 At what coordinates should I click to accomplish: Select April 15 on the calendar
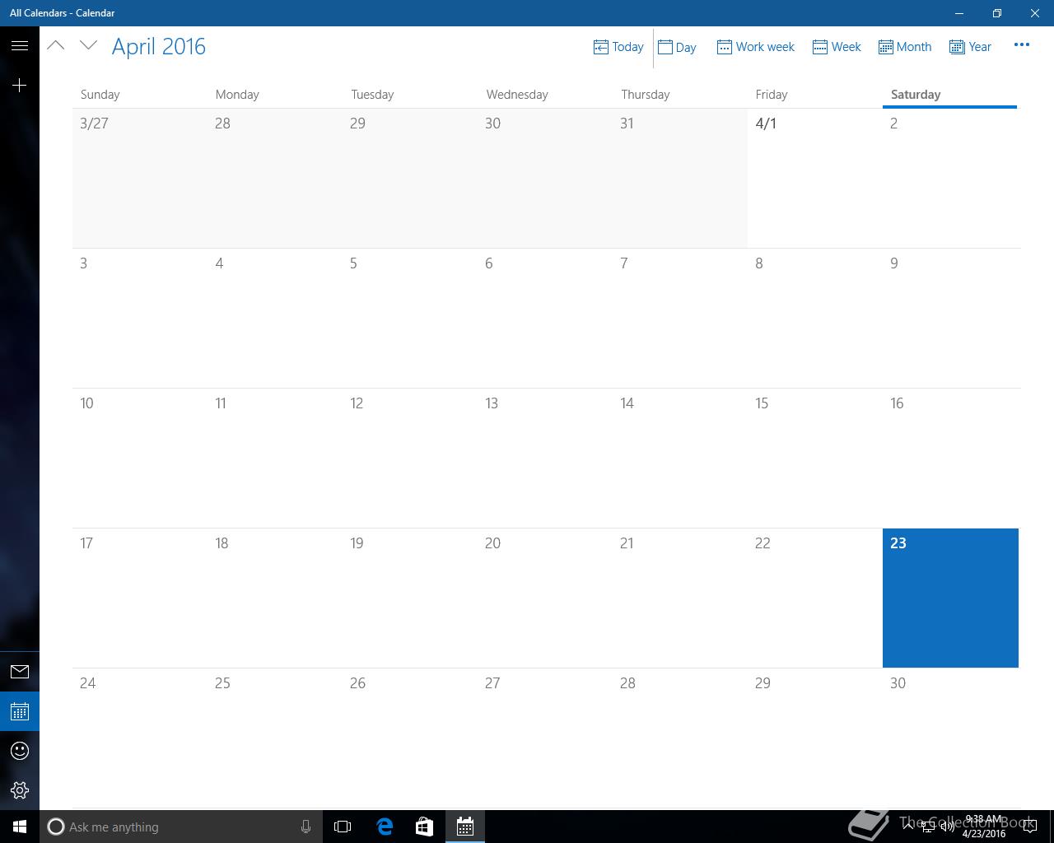815,458
